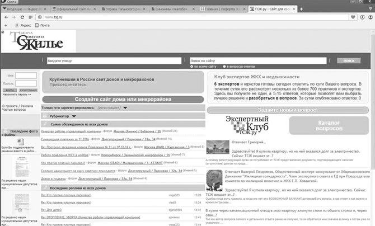The width and height of the screenshot is (375, 226).
Task: Click Создайте сайт дома или микрорайона button
Action: point(123,99)
